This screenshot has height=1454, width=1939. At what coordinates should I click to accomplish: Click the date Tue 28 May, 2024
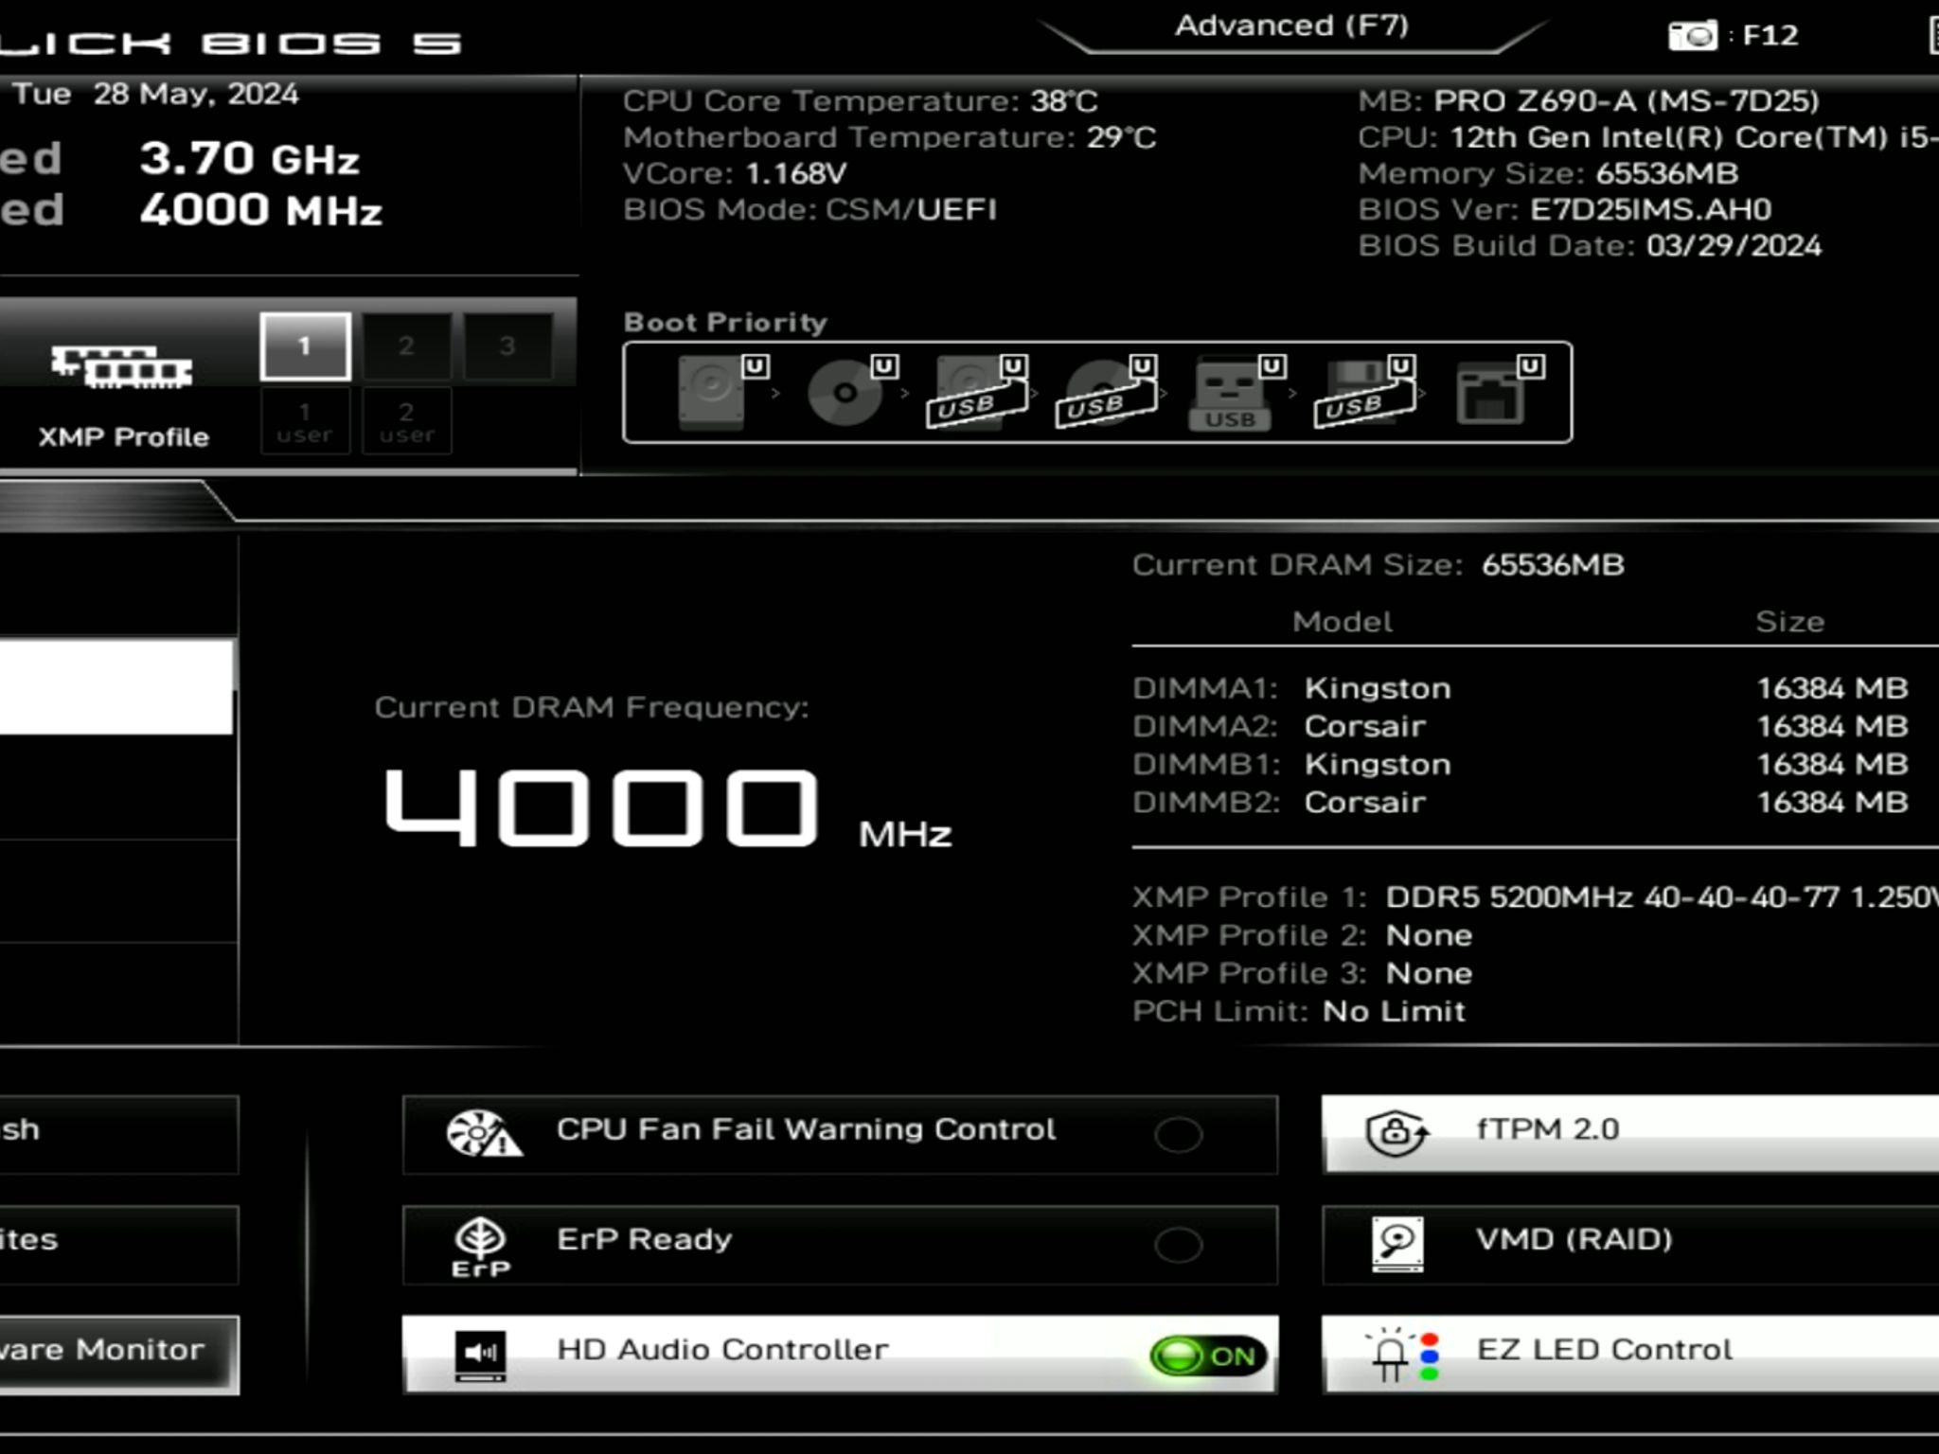coord(156,94)
